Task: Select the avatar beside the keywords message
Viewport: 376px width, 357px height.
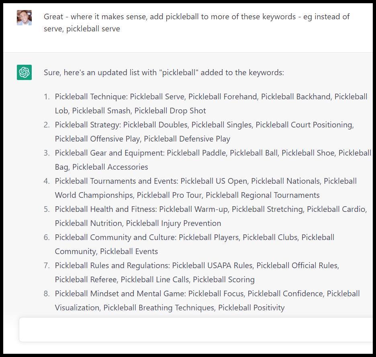Action: pyautogui.click(x=24, y=72)
